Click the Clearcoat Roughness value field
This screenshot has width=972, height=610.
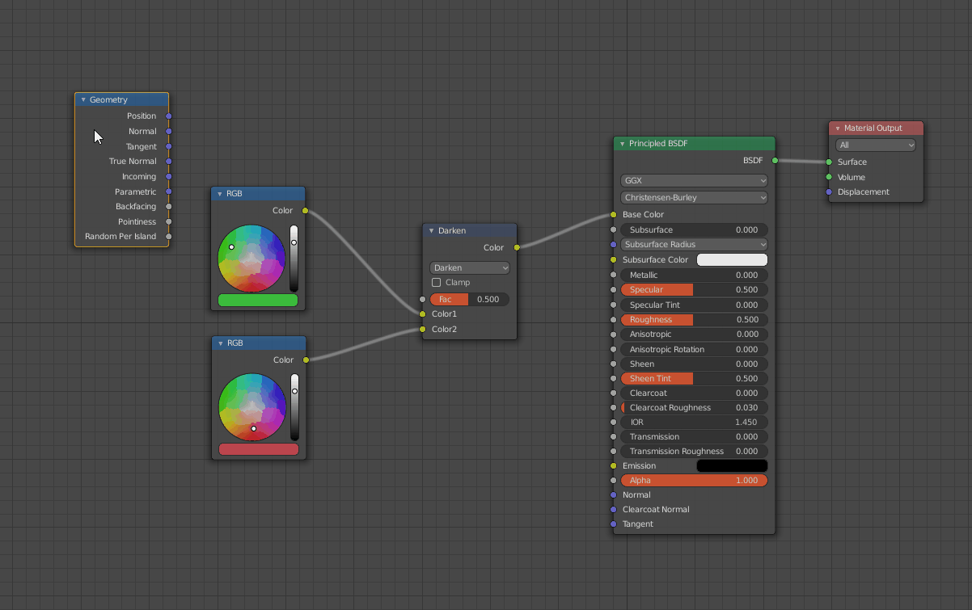tap(694, 408)
